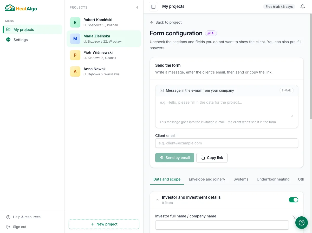Switch to Systems tab

[241, 179]
